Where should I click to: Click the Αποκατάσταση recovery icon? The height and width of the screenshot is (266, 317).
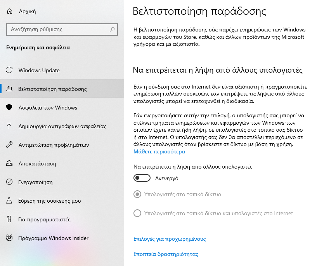pos(9,163)
